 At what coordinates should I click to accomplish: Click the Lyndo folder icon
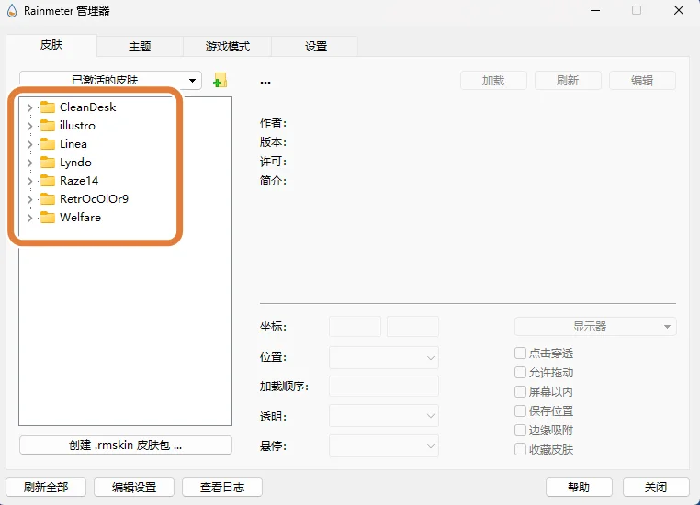(x=48, y=162)
